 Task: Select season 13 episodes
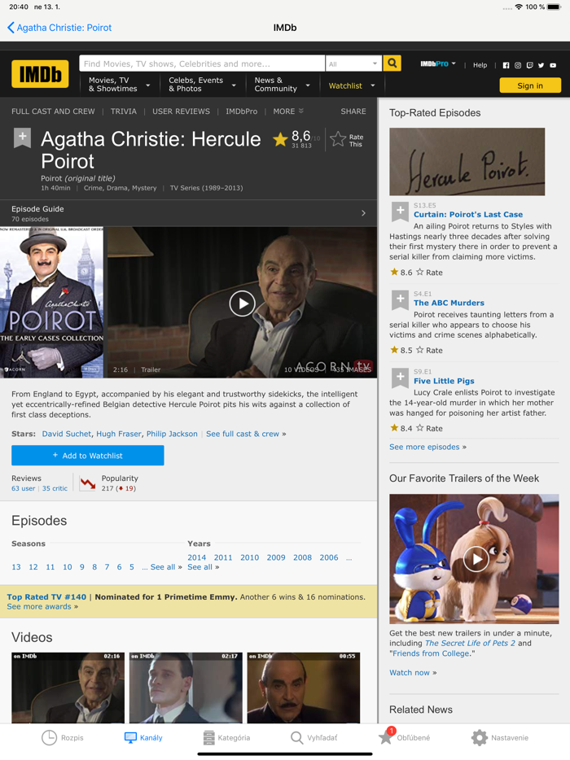[x=16, y=567]
